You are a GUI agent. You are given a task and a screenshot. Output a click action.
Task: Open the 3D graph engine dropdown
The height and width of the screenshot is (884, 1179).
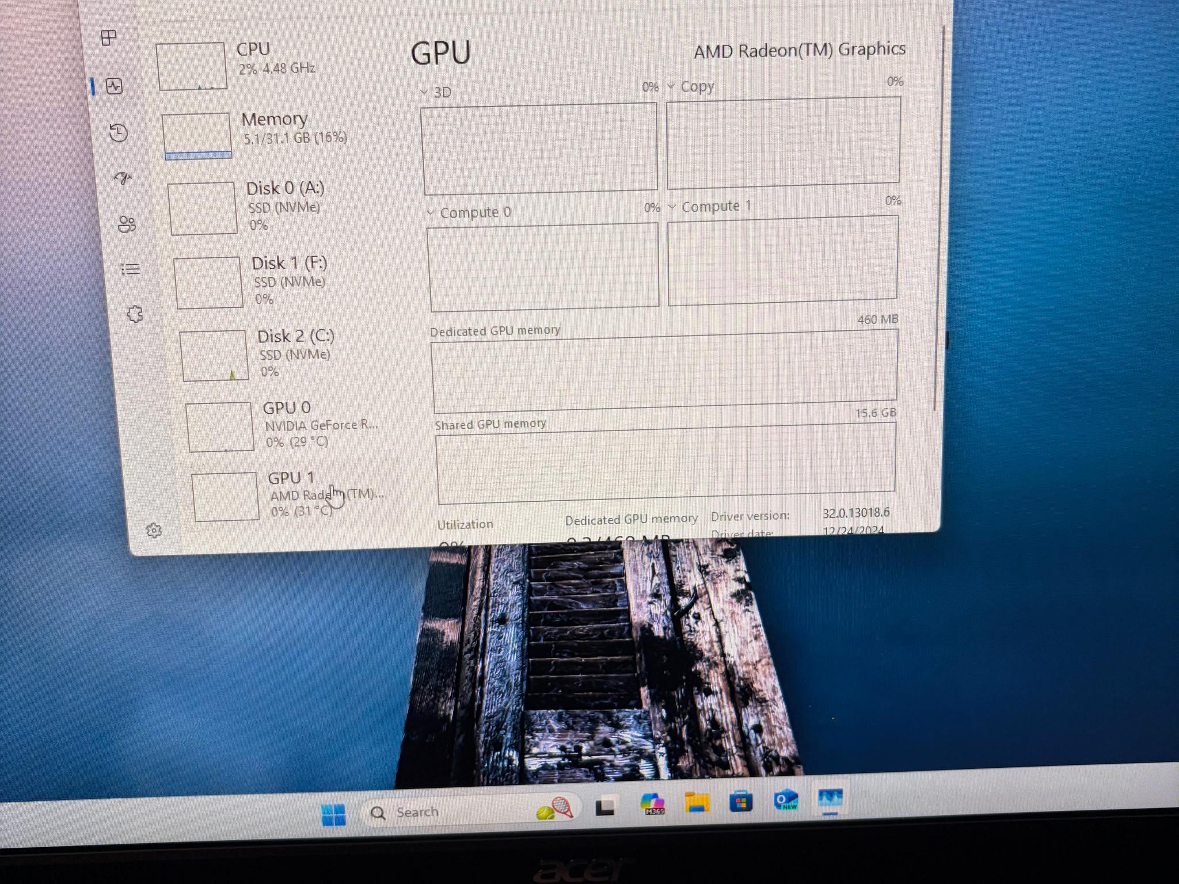click(x=424, y=92)
